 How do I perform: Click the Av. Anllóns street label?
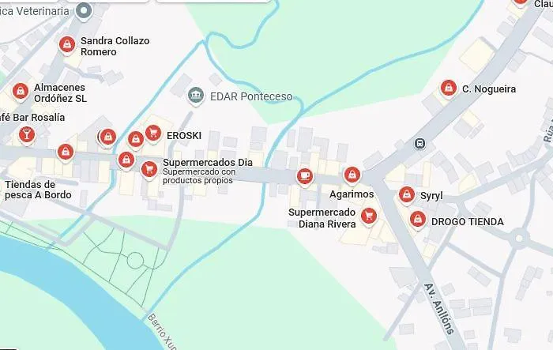click(x=439, y=308)
